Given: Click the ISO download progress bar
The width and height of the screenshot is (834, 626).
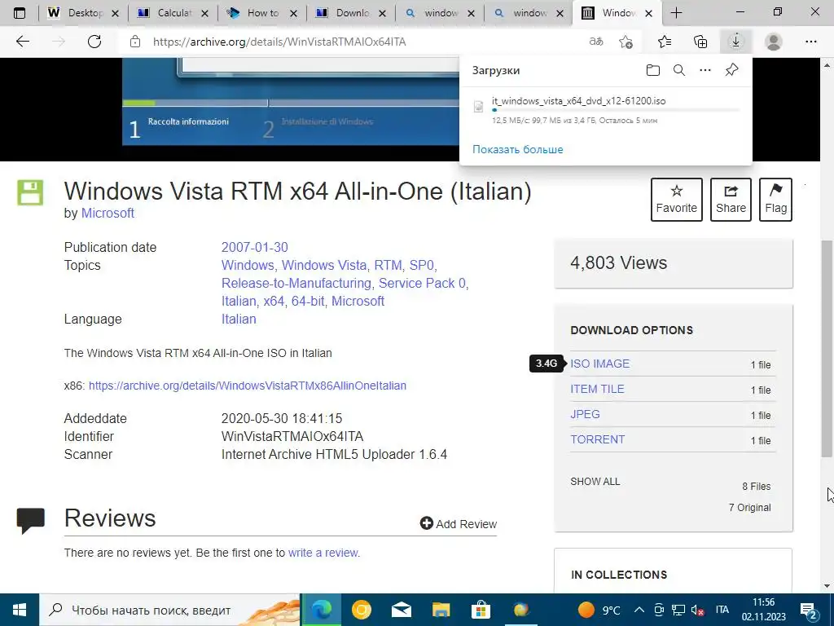Looking at the screenshot, I should pos(616,110).
